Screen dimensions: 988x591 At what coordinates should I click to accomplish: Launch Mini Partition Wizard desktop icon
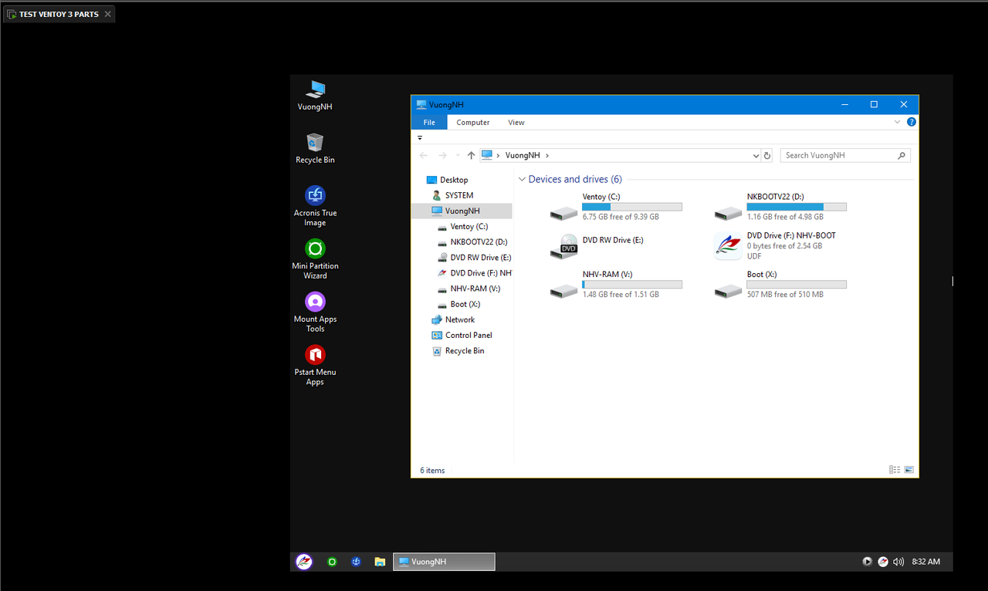(315, 259)
